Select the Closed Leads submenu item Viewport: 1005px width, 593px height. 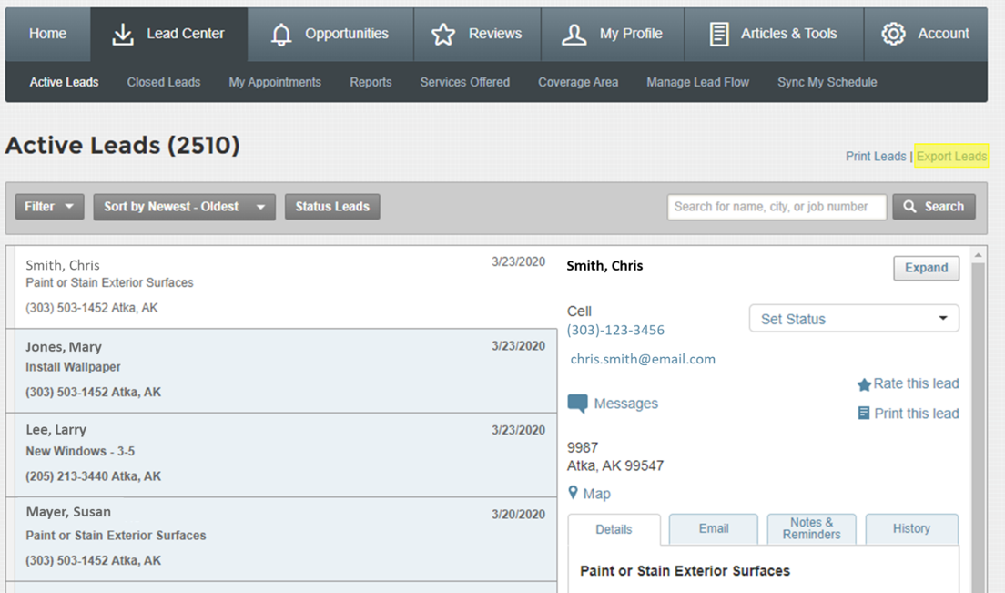pos(164,82)
